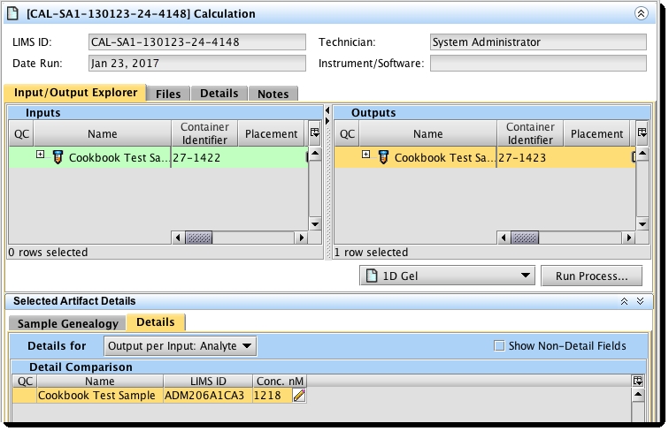Enable the Show Non-Detail Fields checkbox
The width and height of the screenshot is (669, 431).
pyautogui.click(x=499, y=345)
